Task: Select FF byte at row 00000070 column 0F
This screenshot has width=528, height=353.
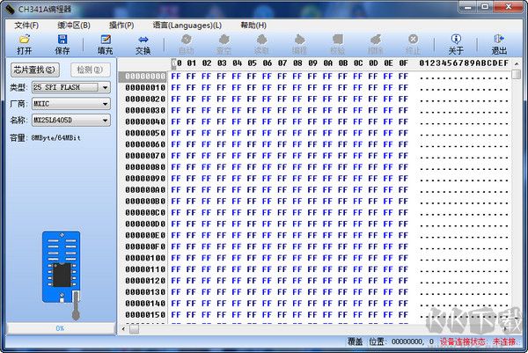Action: (403, 156)
